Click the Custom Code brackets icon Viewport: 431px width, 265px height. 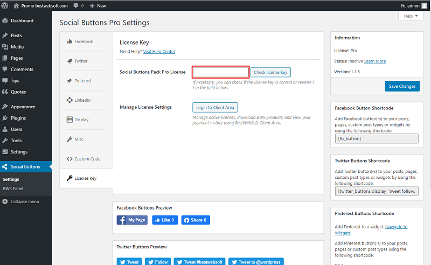[x=69, y=159]
